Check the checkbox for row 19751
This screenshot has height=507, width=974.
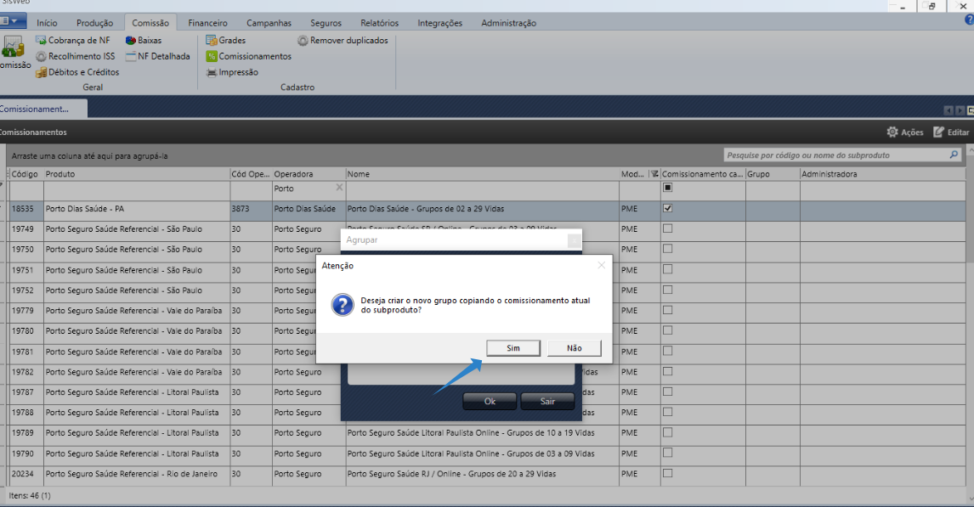click(668, 269)
